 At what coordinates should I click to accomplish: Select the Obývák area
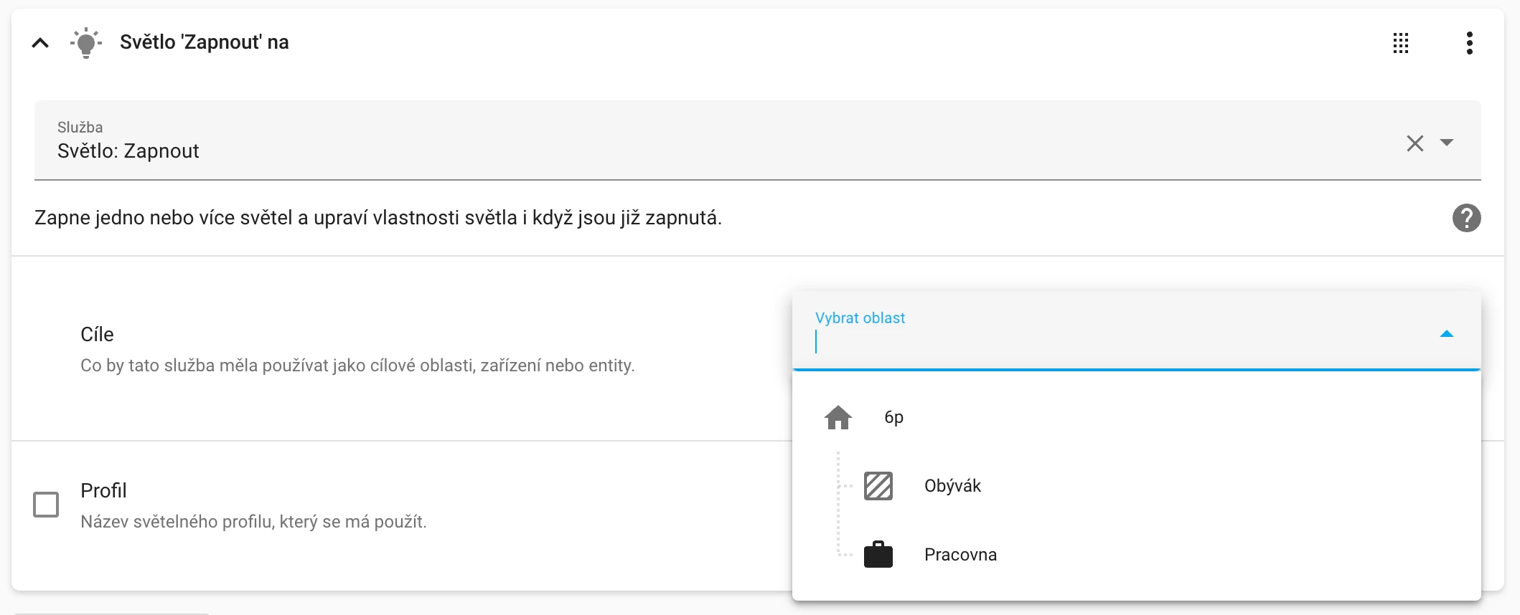(x=1137, y=486)
